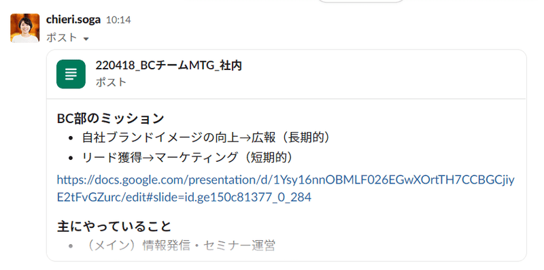Click the partially visible pill button at the top
This screenshot has width=544, height=270.
pos(361,1)
